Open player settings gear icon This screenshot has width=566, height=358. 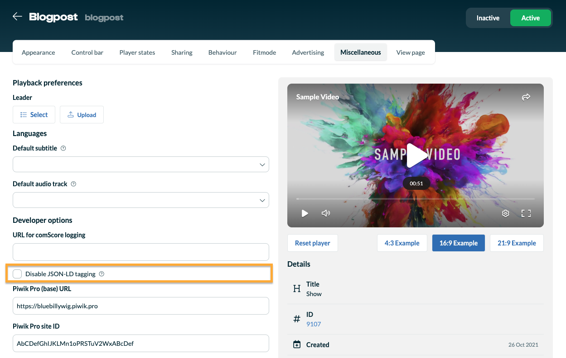pos(505,213)
